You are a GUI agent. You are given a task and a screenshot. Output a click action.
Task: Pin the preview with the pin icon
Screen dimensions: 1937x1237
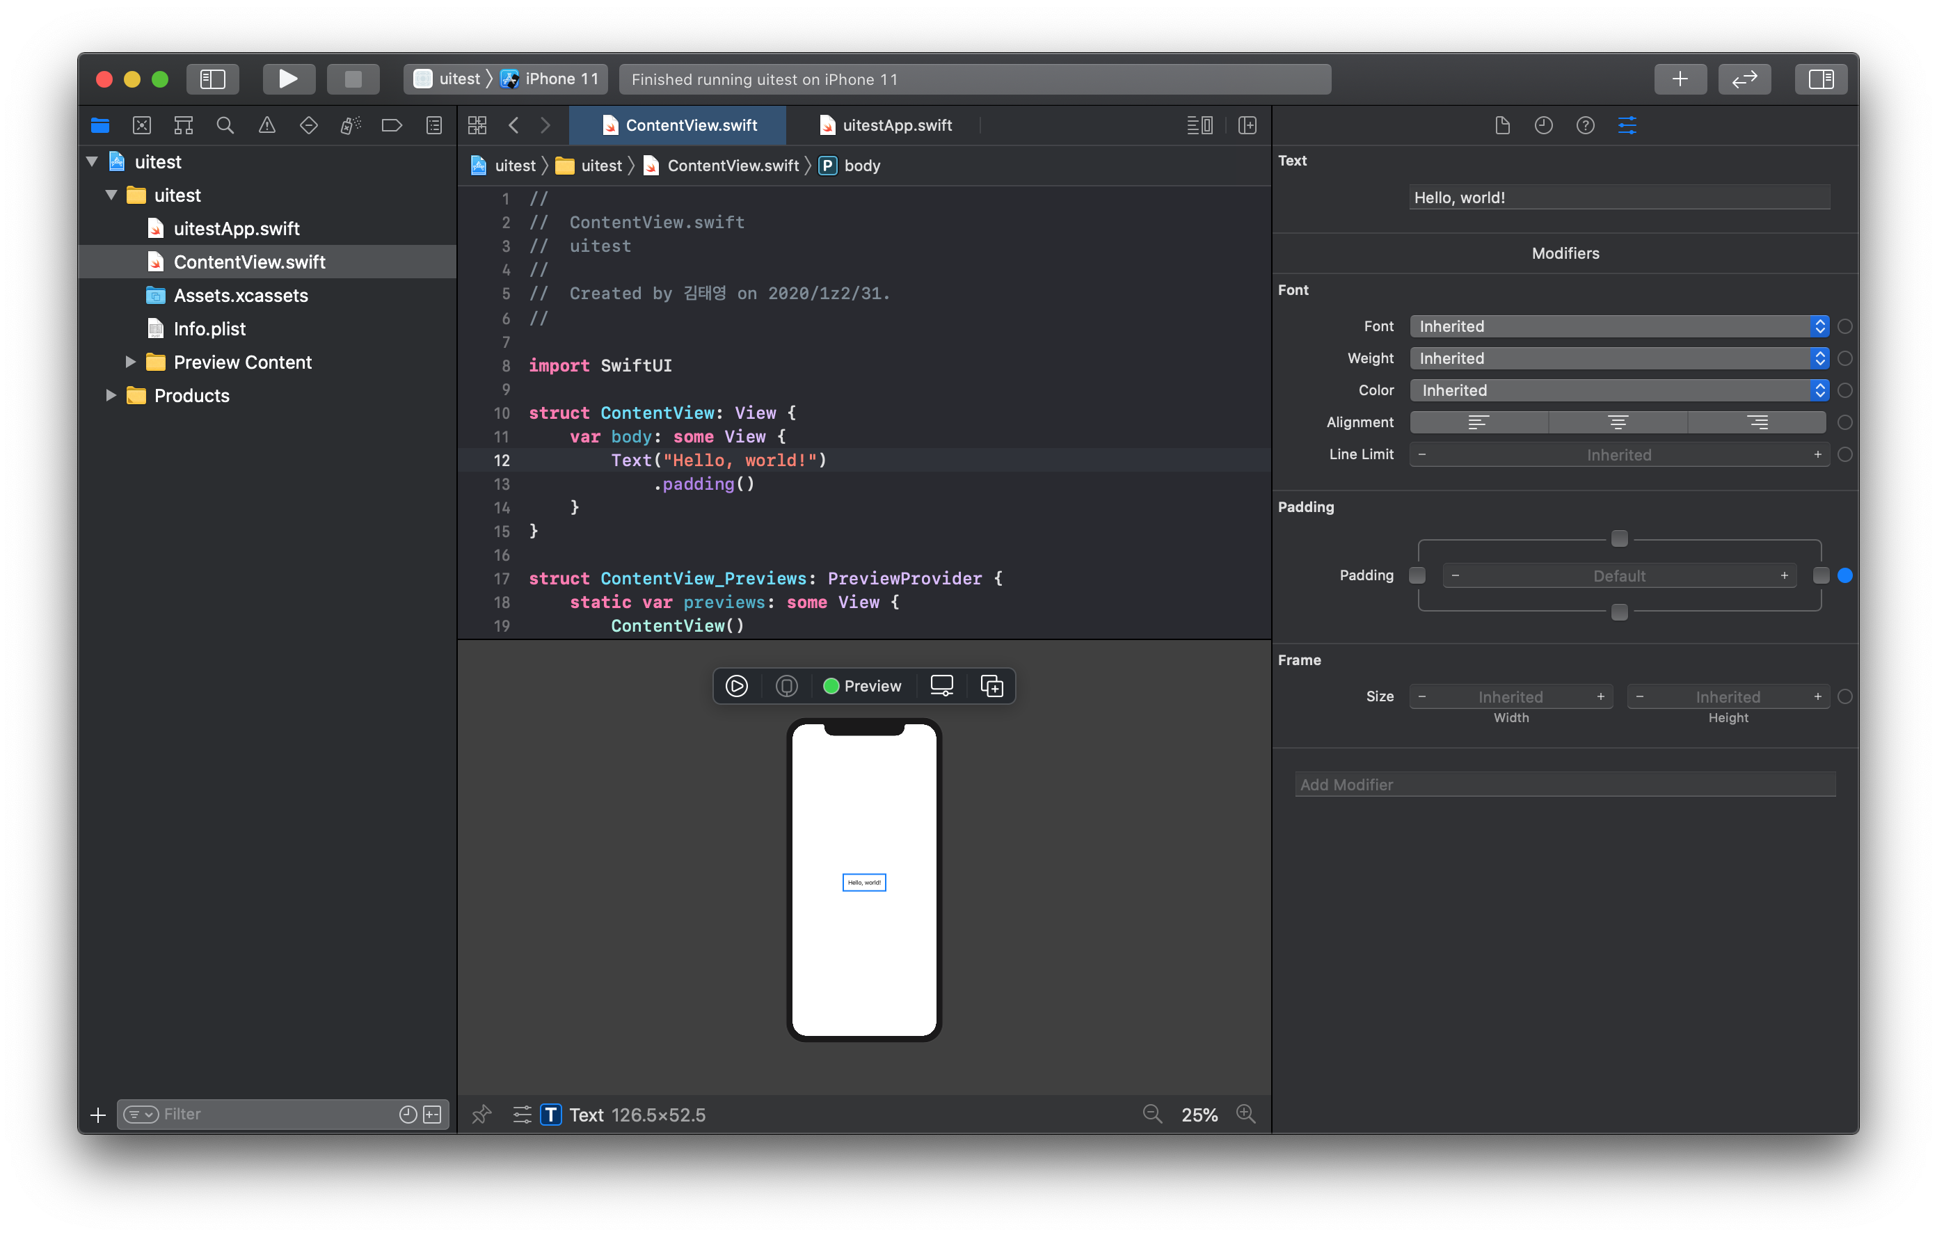pos(482,1115)
